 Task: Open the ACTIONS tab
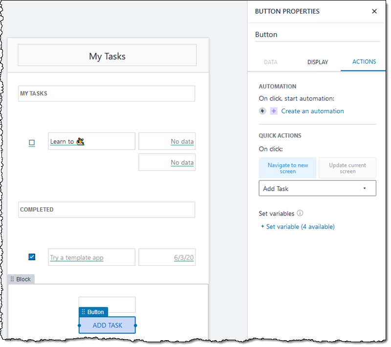pyautogui.click(x=364, y=62)
